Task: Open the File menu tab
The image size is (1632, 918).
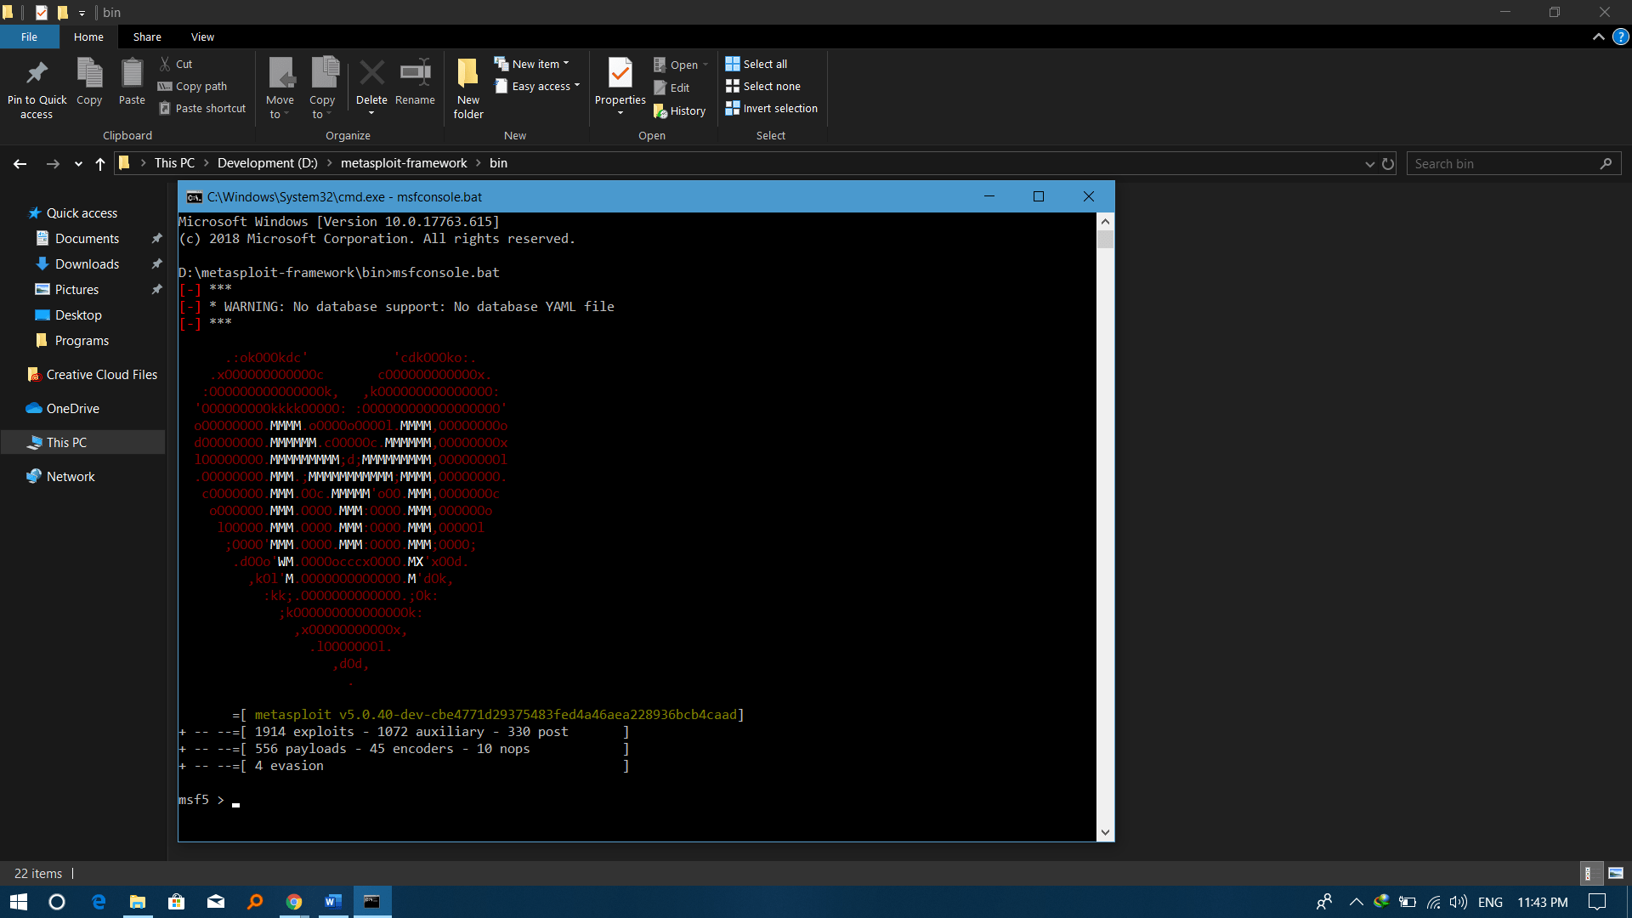Action: point(29,37)
